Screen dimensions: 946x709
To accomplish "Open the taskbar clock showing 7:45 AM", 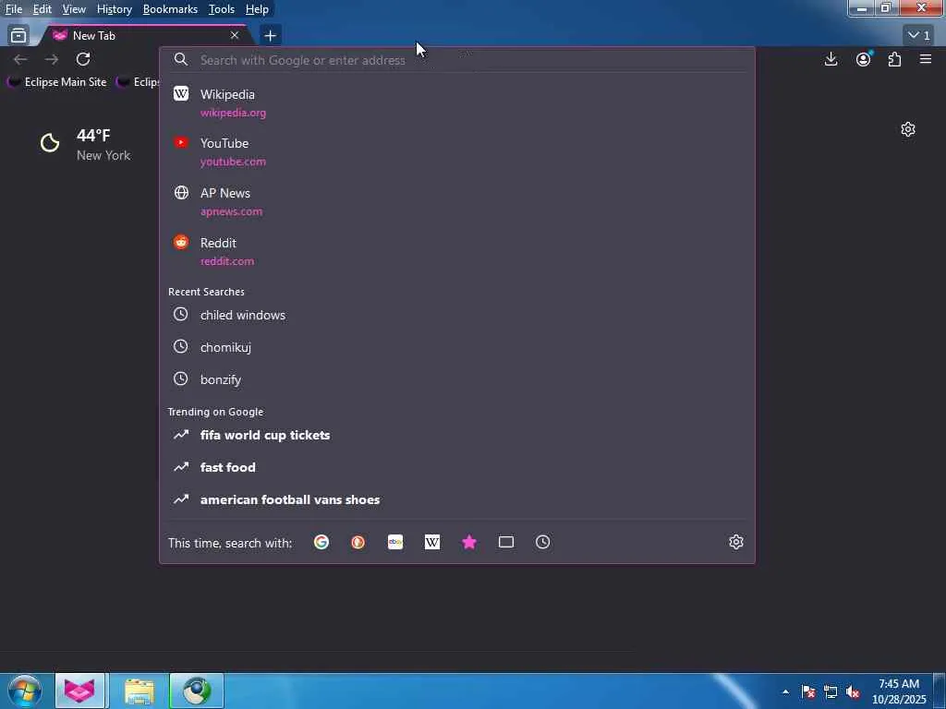I will (899, 691).
